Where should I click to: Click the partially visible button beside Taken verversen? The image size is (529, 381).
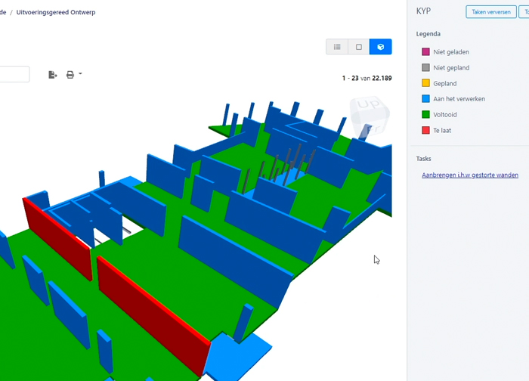click(524, 12)
